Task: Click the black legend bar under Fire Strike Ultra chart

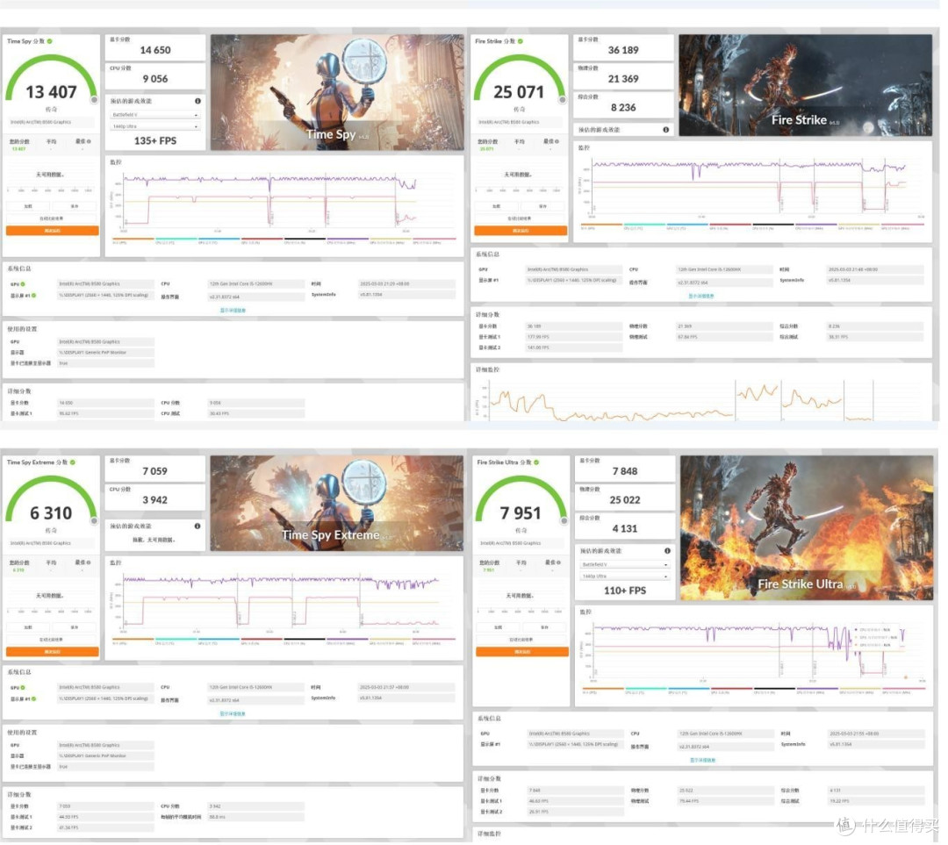Action: [775, 689]
